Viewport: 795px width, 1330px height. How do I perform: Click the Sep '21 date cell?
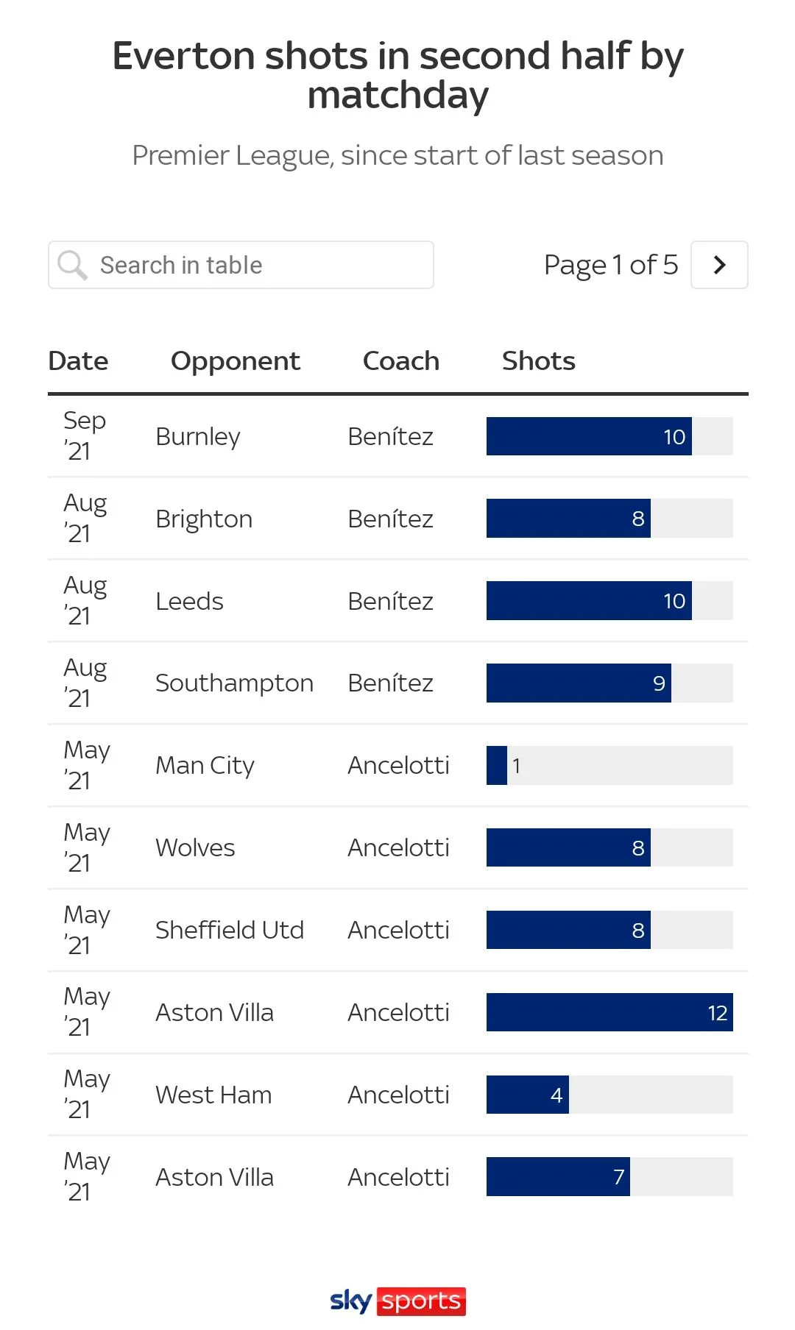click(x=85, y=435)
